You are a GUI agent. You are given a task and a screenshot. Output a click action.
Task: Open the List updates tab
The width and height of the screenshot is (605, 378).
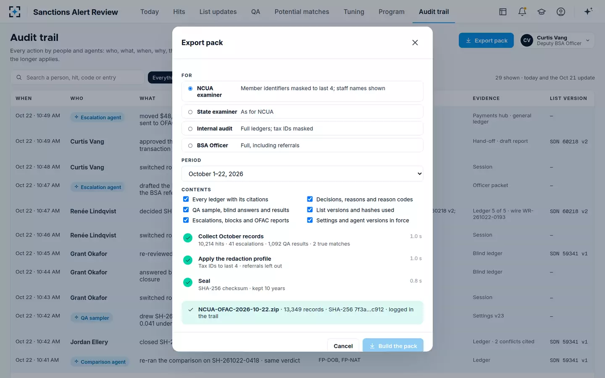[218, 12]
